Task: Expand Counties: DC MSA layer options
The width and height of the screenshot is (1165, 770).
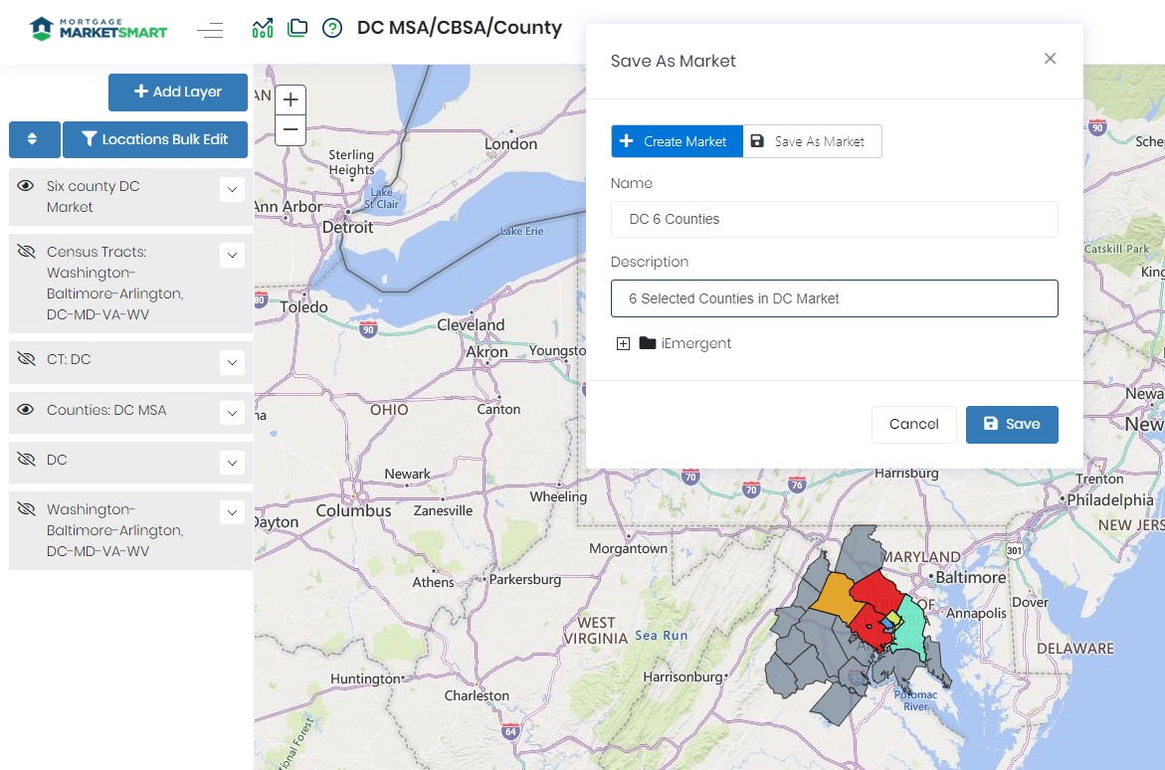Action: [x=232, y=413]
